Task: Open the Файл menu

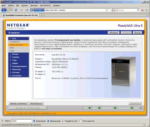Action: coord(4,5)
